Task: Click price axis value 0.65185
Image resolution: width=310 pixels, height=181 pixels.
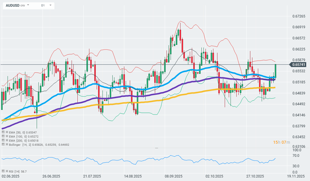Action: tap(299, 82)
